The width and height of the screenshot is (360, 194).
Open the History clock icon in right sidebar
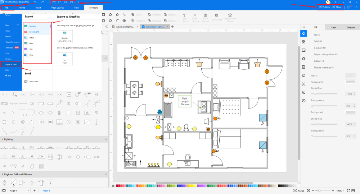(303, 101)
